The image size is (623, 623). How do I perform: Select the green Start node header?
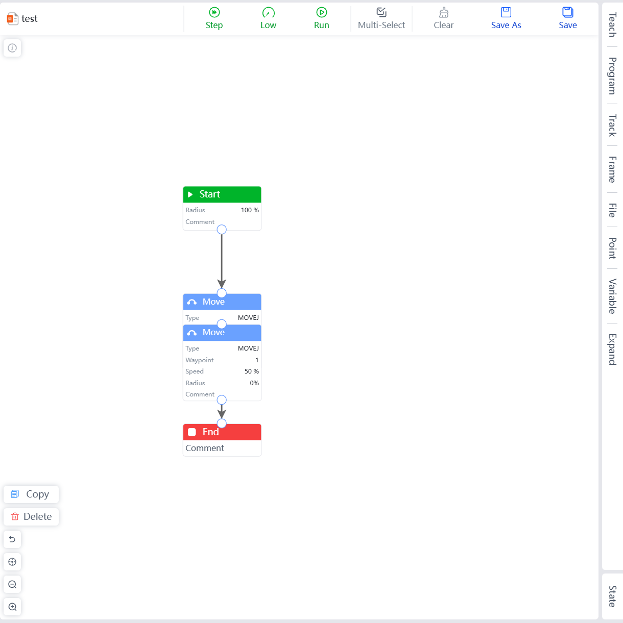point(222,194)
